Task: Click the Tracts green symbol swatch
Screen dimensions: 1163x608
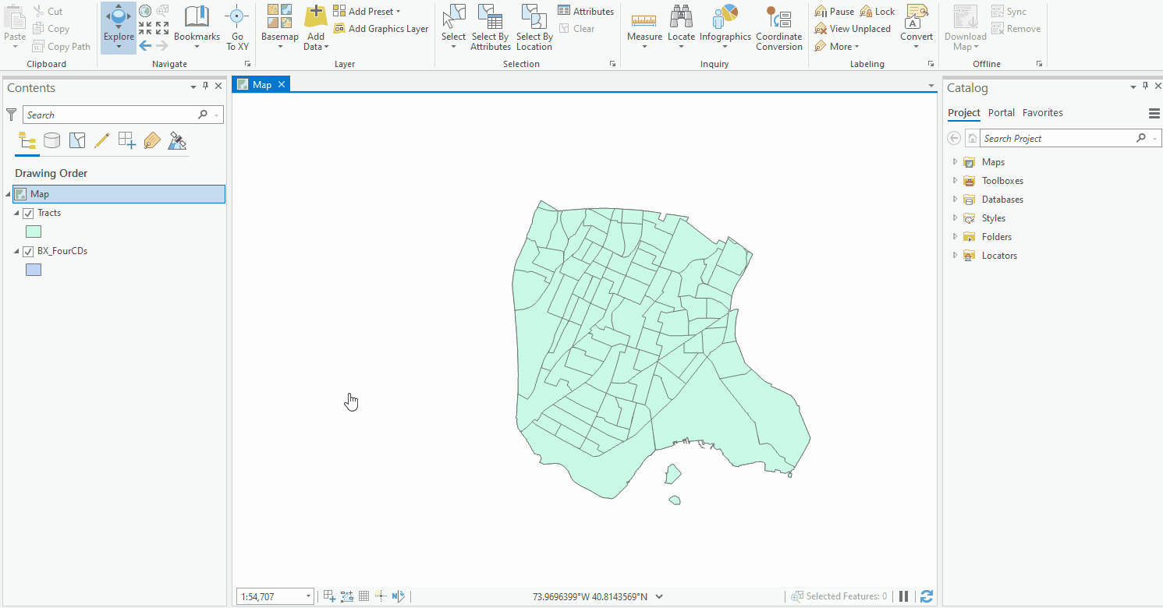Action: tap(34, 232)
